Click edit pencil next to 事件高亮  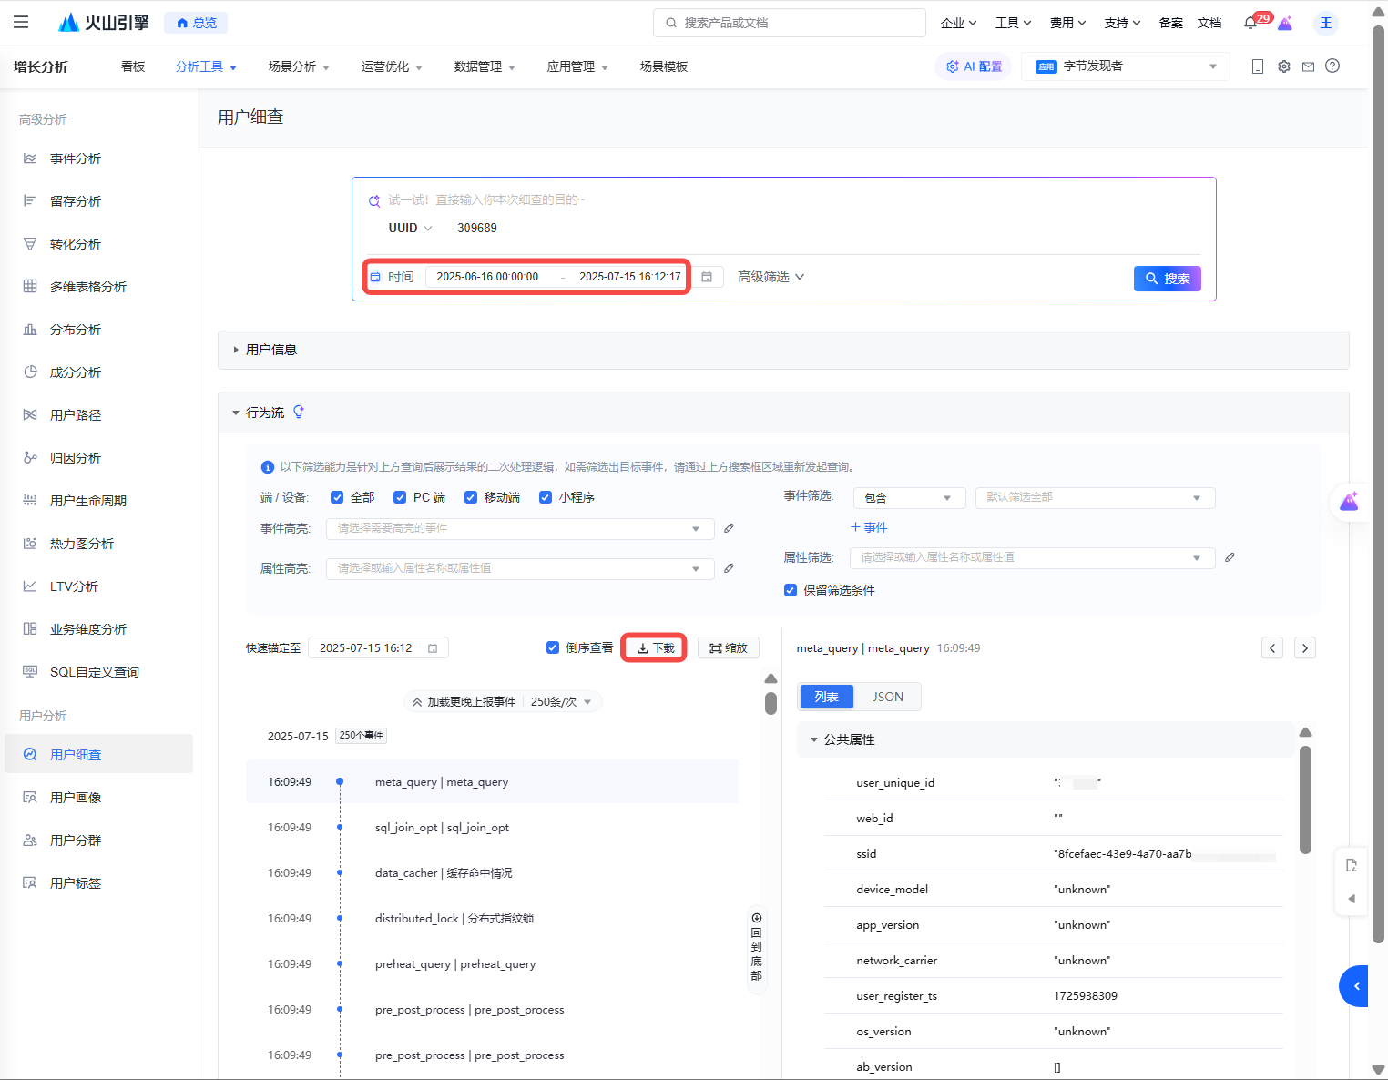729,528
